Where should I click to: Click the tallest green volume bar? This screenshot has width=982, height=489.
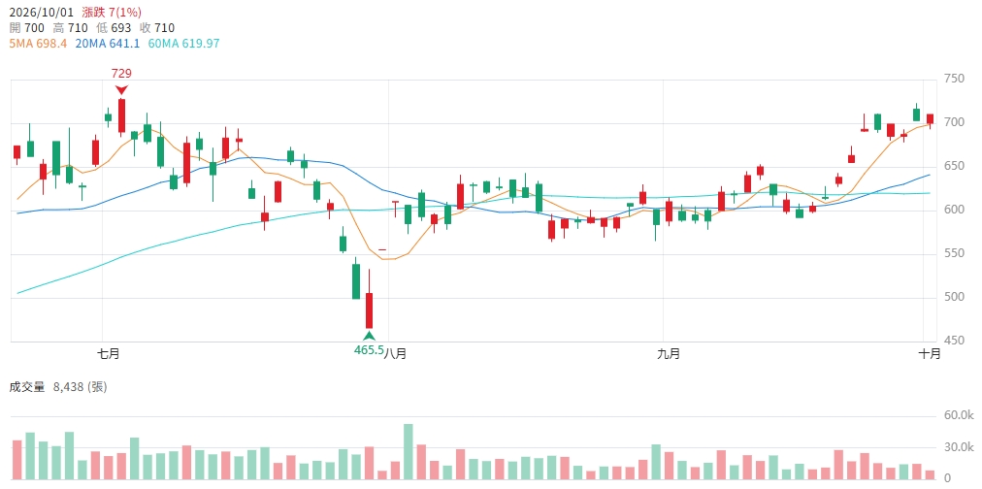pos(409,452)
